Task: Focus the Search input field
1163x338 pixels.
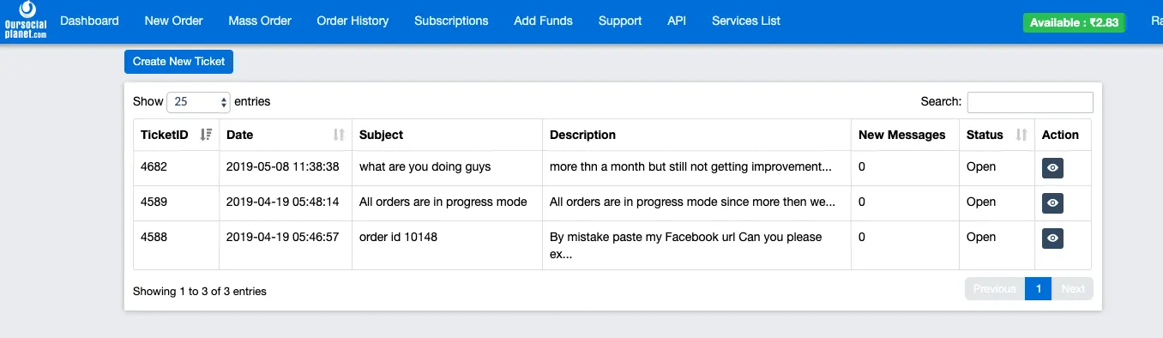Action: click(1030, 102)
